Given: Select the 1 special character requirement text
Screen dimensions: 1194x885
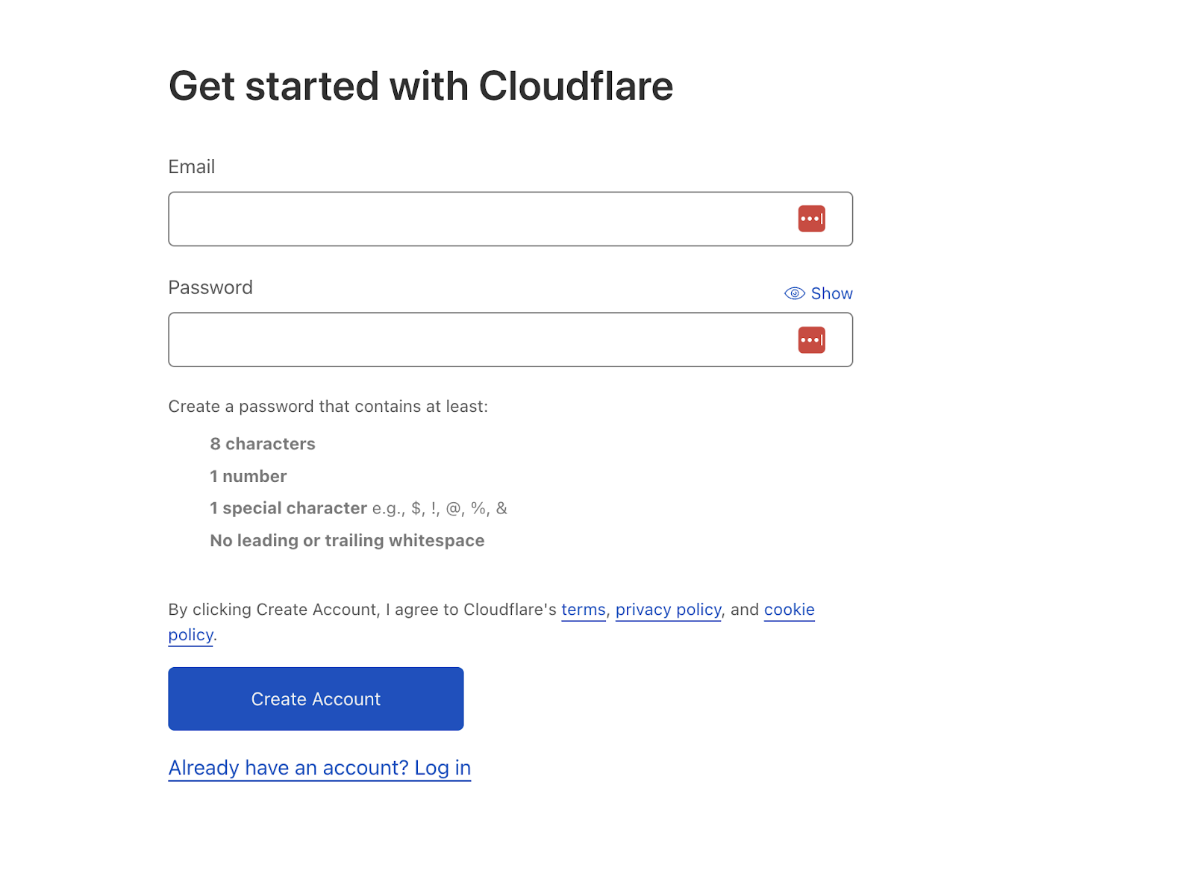Looking at the screenshot, I should 288,508.
